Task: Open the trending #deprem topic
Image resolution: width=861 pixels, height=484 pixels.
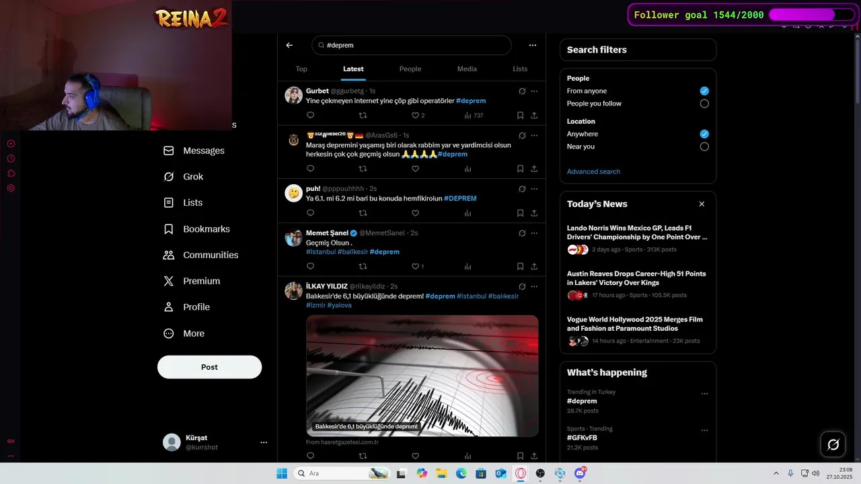Action: 582,401
